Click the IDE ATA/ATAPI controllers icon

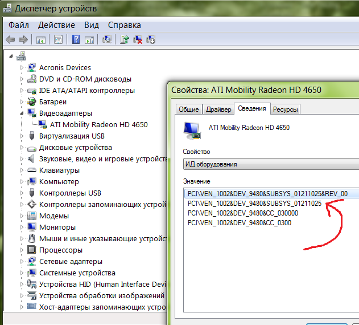point(32,91)
